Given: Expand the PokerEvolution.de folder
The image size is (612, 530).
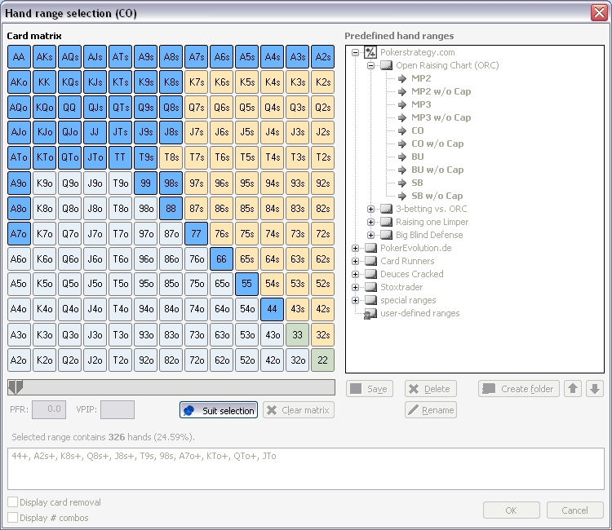Looking at the screenshot, I should (x=355, y=248).
